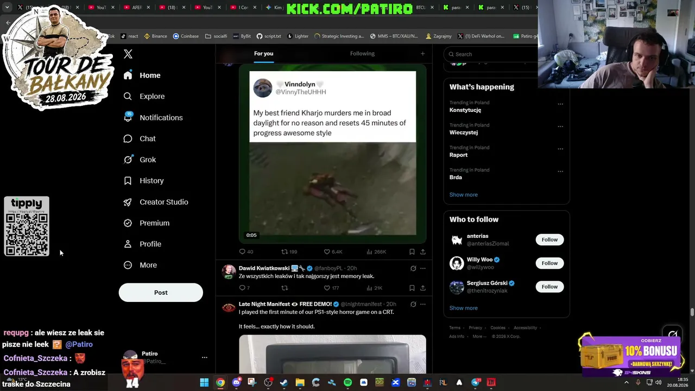
Task: Switch to the For you tab
Action: pyautogui.click(x=263, y=53)
